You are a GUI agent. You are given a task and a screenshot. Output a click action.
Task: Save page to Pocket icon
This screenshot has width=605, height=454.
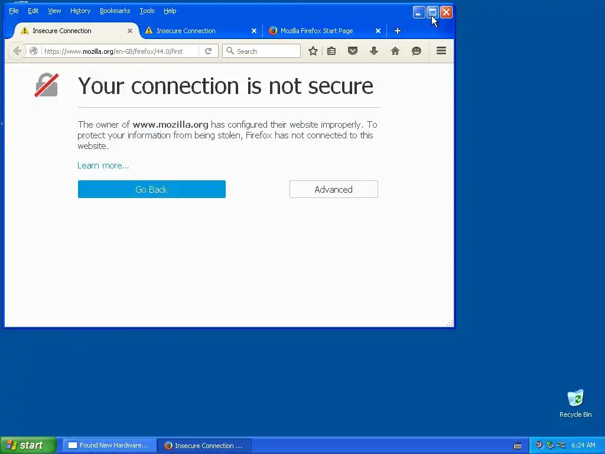click(353, 51)
